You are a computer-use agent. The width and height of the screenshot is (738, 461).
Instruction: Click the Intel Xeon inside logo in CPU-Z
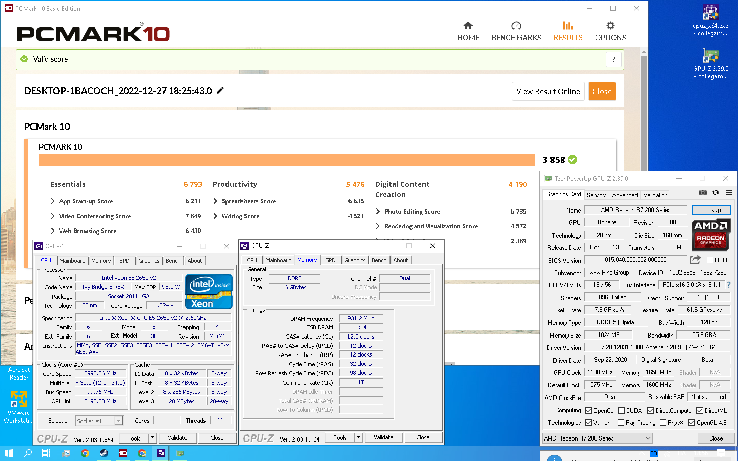coord(209,291)
